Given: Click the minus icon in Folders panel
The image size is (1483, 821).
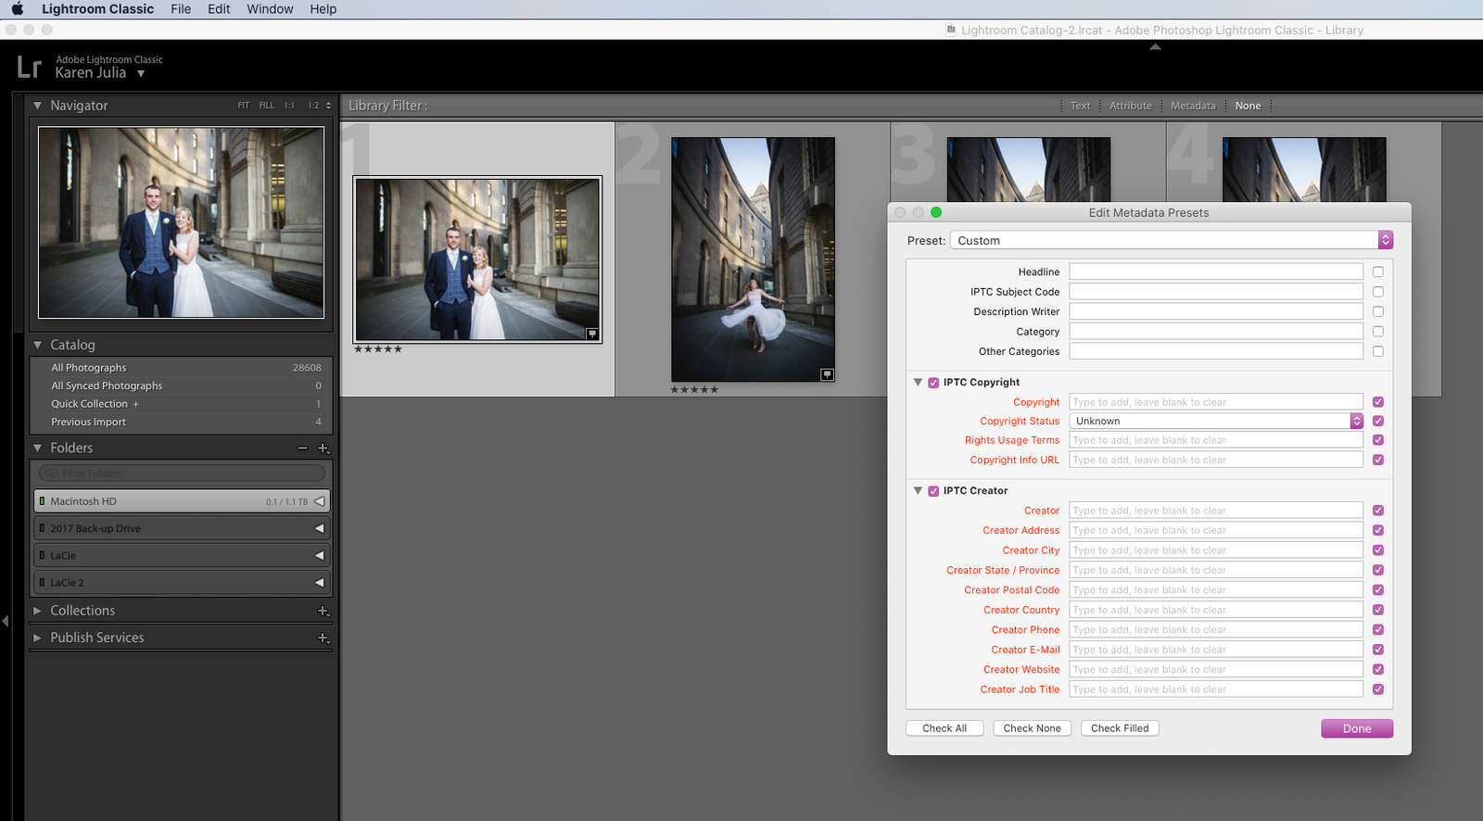Looking at the screenshot, I should click(x=302, y=448).
